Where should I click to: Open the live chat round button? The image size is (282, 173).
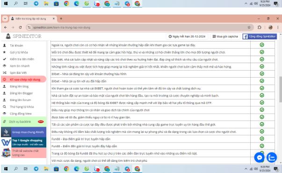(x=271, y=158)
